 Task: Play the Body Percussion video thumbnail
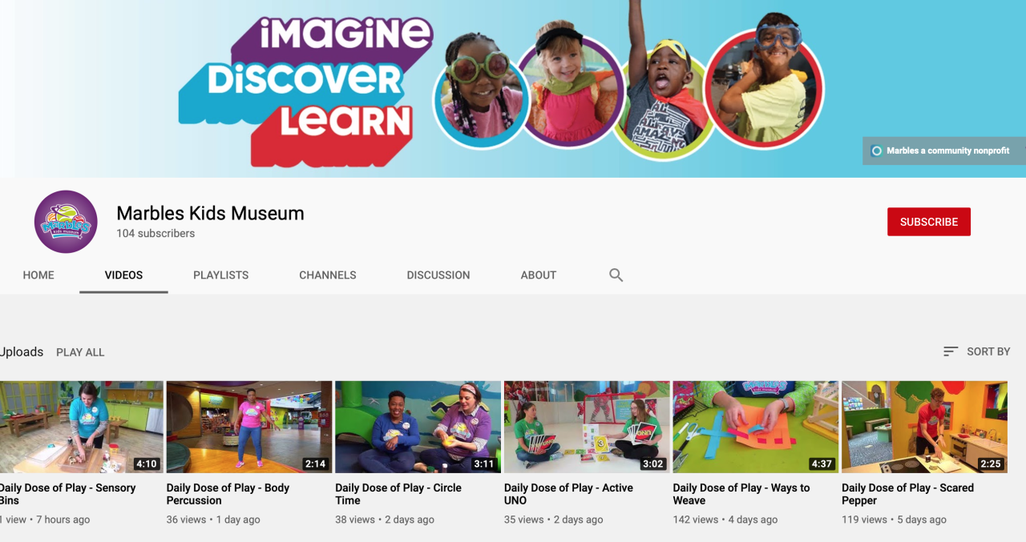coord(249,427)
